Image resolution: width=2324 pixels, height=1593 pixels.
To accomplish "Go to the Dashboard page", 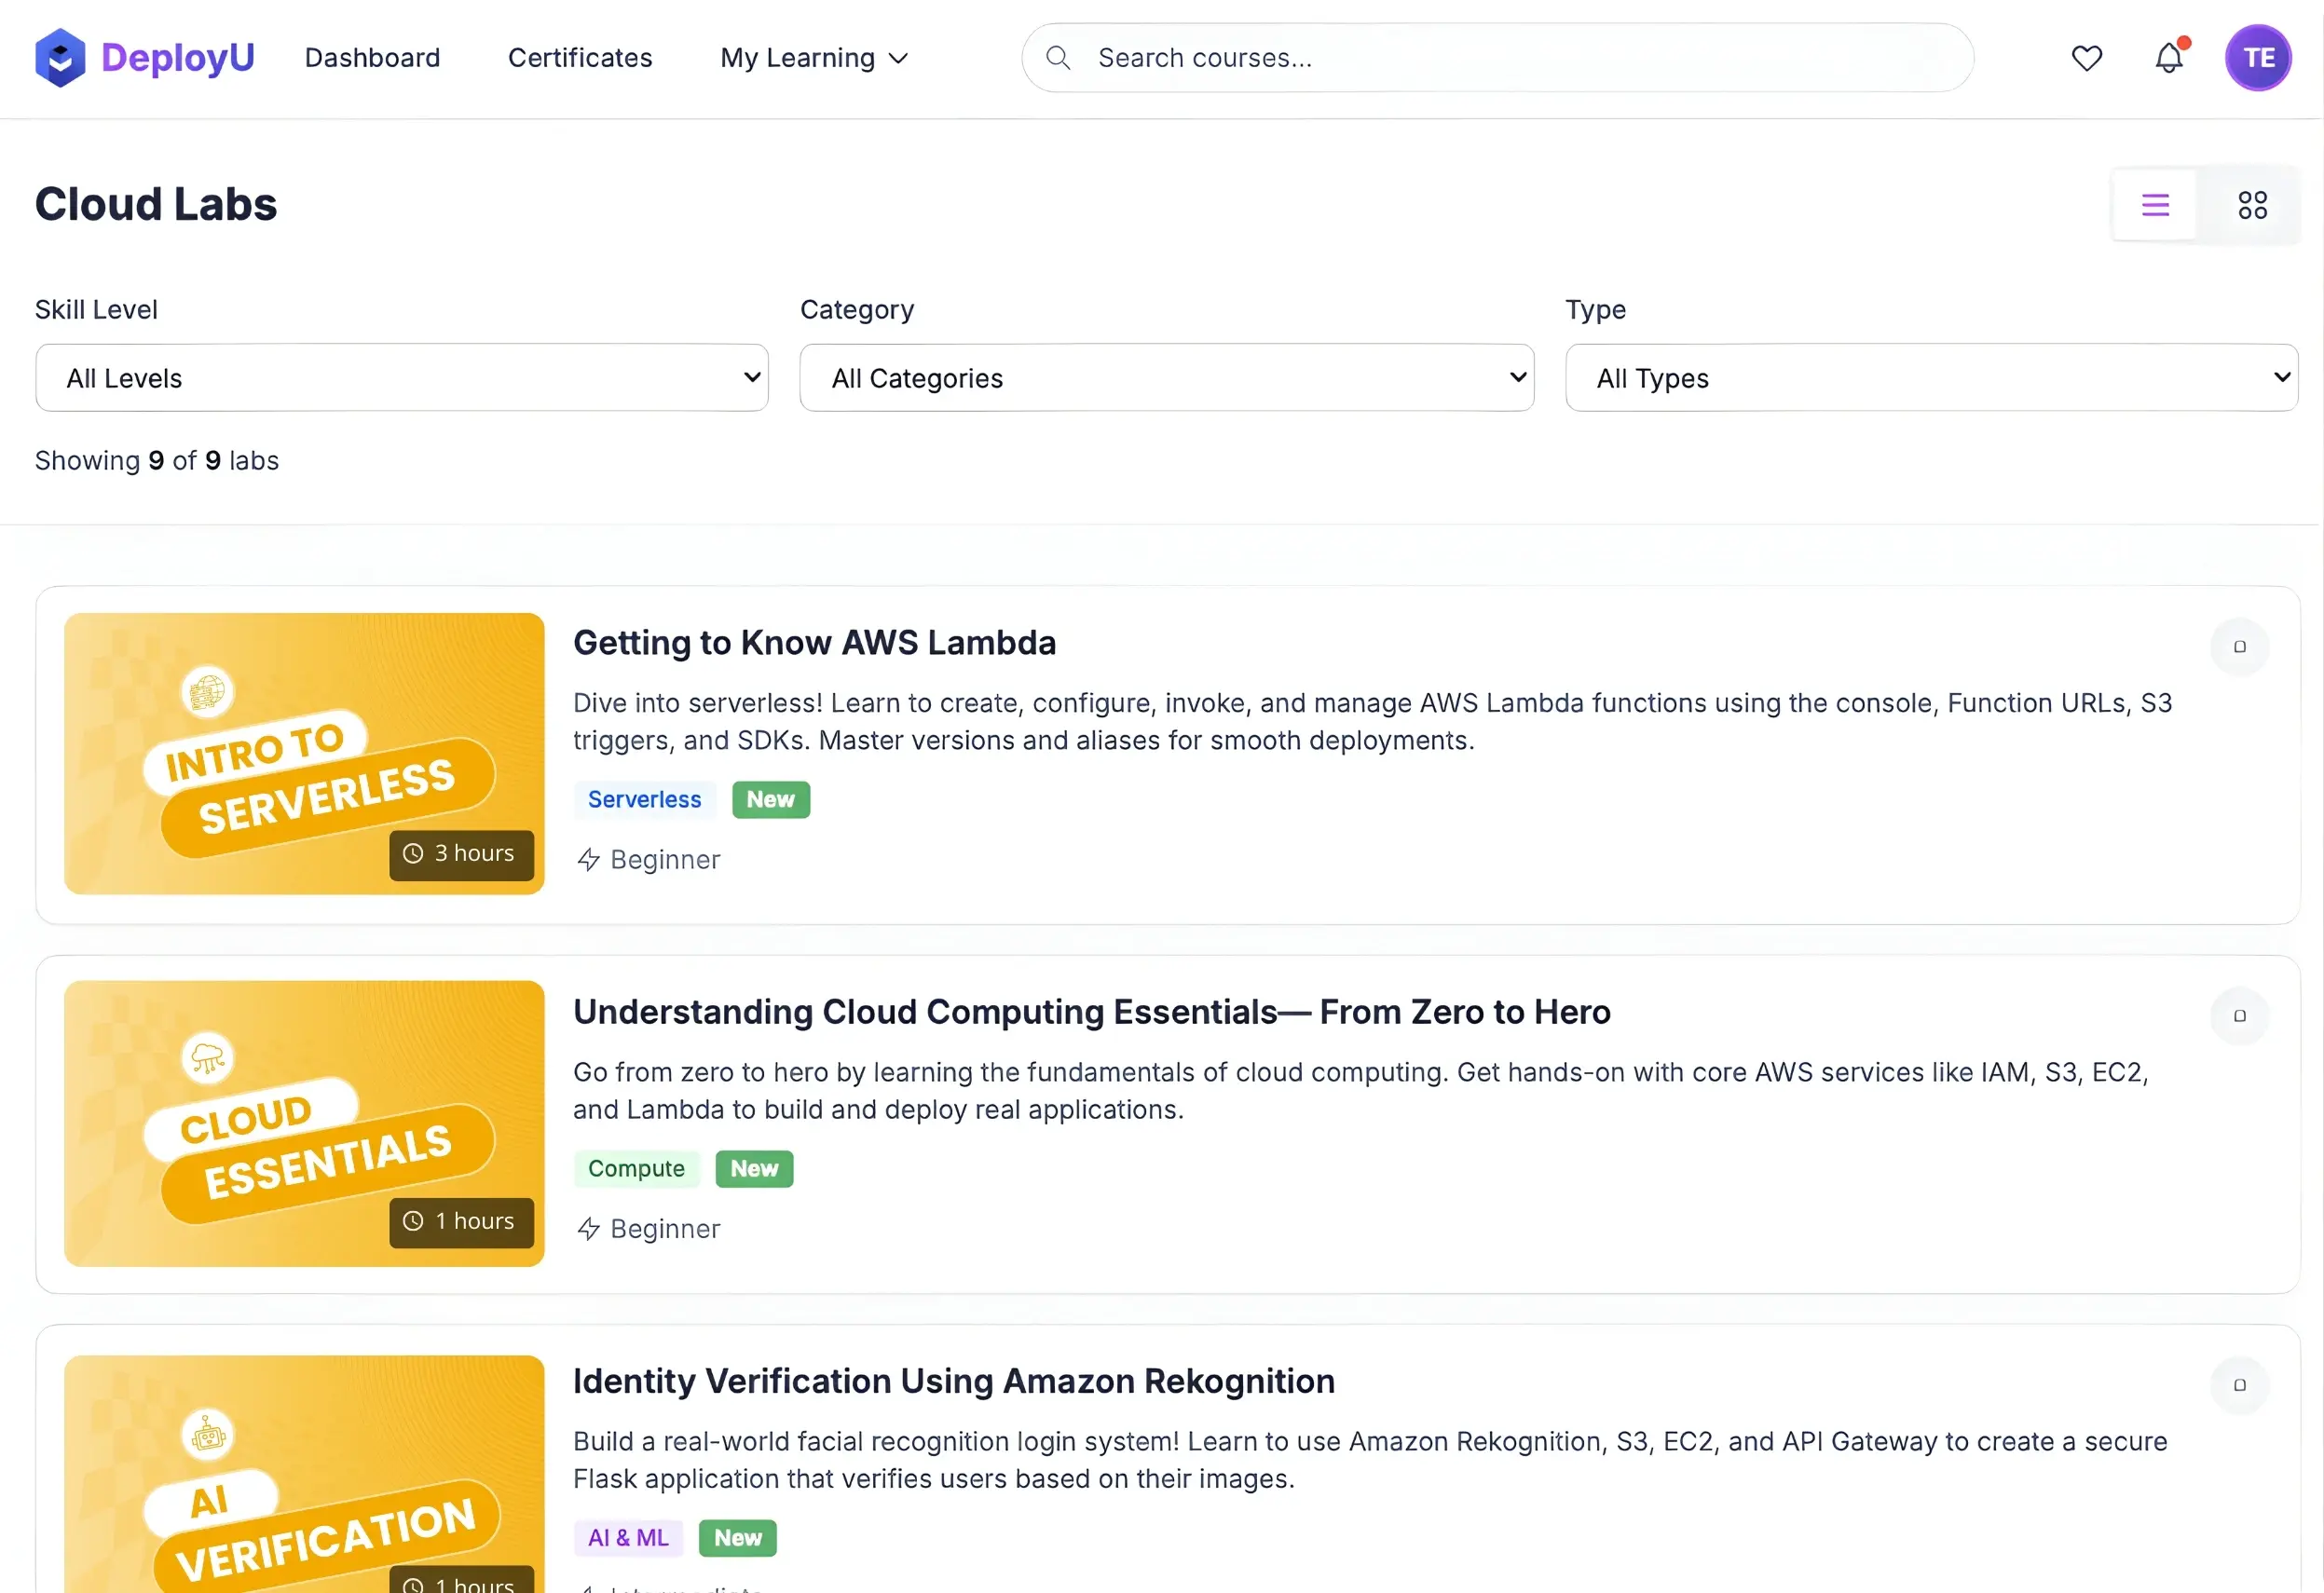I will [372, 58].
